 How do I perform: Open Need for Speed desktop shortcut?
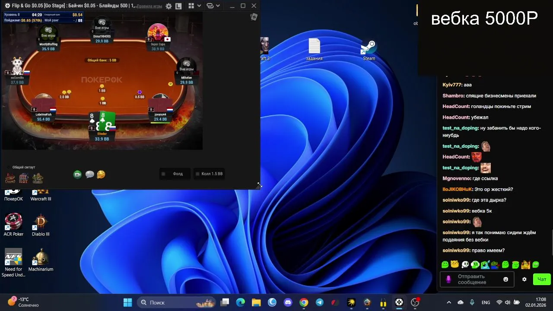pos(13,263)
